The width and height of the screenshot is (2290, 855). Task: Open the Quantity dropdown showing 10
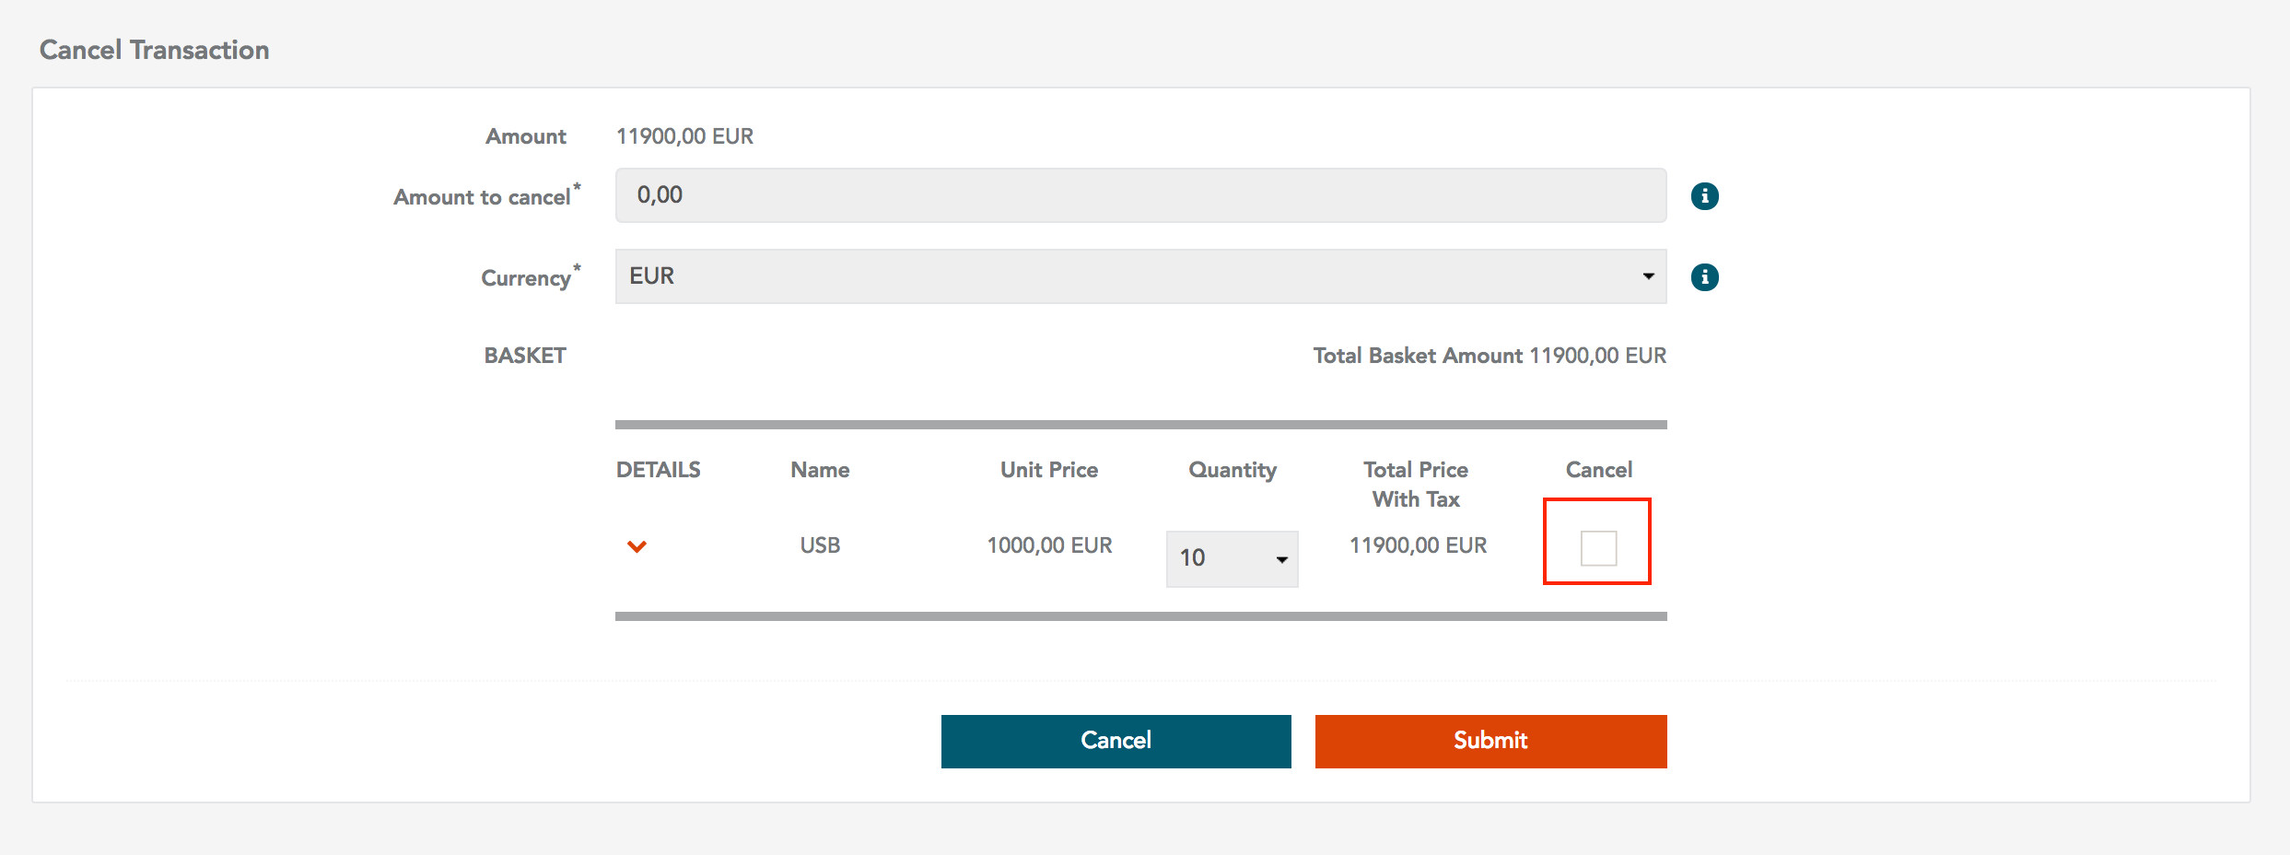click(x=1232, y=558)
